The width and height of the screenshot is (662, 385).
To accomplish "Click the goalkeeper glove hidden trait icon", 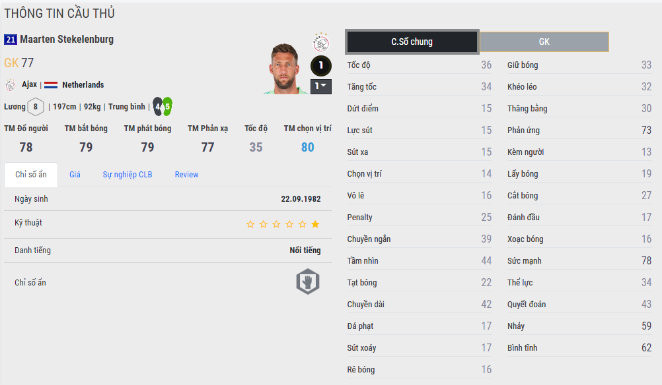I will [307, 282].
